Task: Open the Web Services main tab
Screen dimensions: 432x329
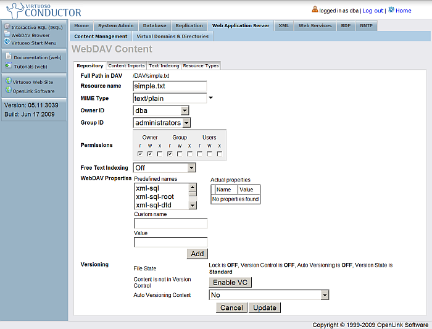Action: click(x=315, y=26)
